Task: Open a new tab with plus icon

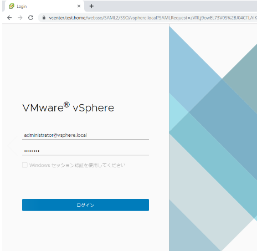Action: (x=91, y=6)
